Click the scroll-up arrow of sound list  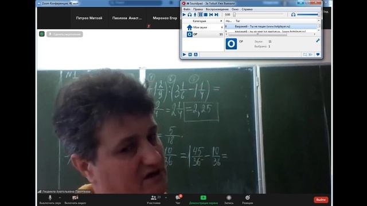(319, 21)
